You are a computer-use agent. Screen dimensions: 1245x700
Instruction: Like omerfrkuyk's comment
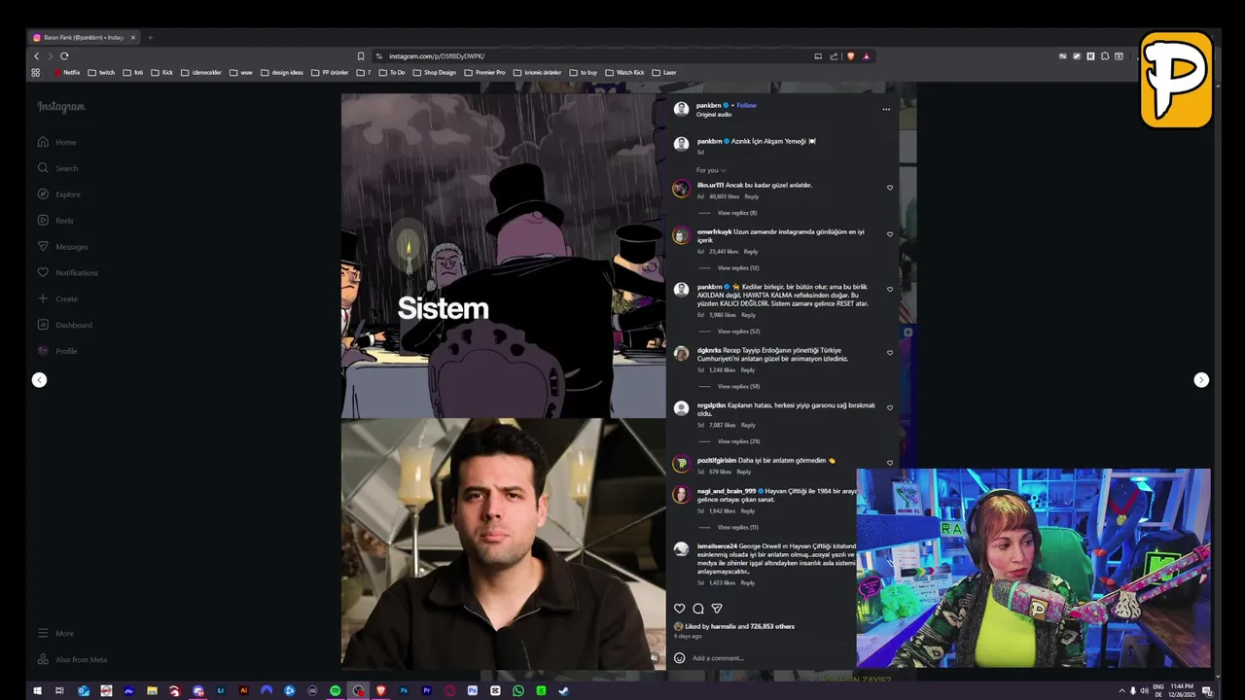click(890, 234)
